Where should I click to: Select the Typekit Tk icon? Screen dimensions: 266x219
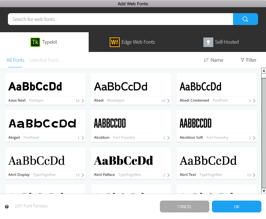[x=35, y=42]
